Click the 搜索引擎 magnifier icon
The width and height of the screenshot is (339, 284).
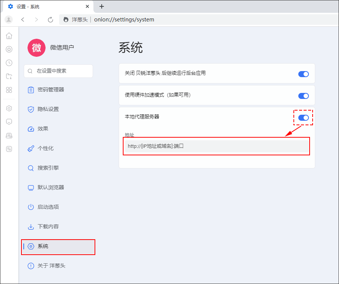[x=31, y=168]
